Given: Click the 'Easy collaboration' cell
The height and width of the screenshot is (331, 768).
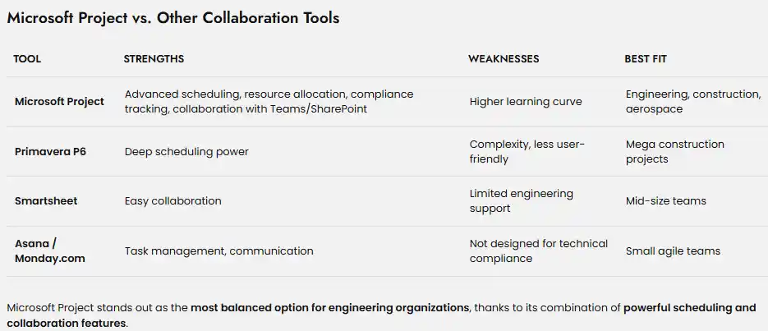Looking at the screenshot, I should [172, 200].
